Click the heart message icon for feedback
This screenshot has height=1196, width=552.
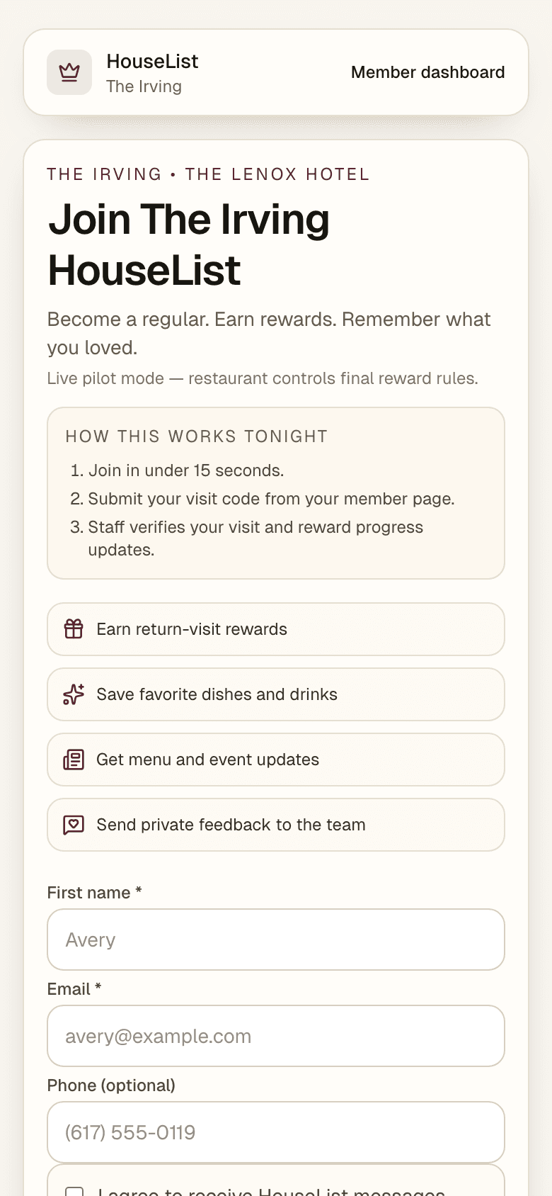click(74, 825)
